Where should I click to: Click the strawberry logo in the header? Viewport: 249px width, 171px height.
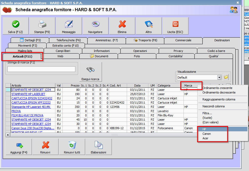click(x=7, y=10)
